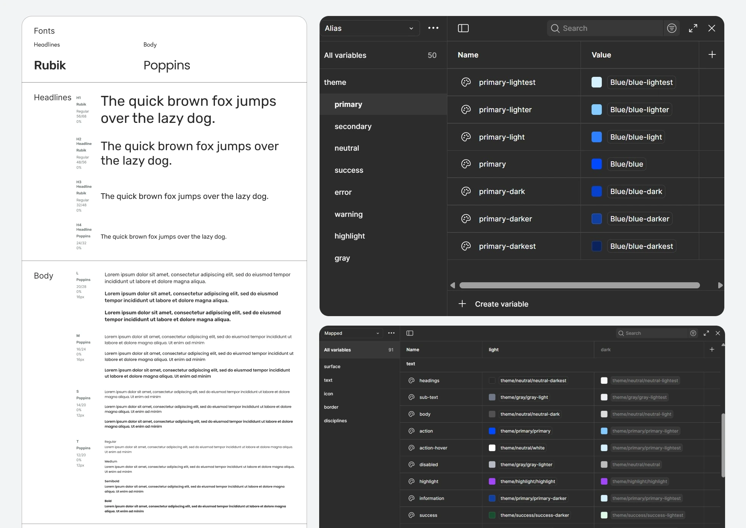746x528 pixels.
Task: Expand the Alias variables window to fullscreen
Action: coord(693,28)
